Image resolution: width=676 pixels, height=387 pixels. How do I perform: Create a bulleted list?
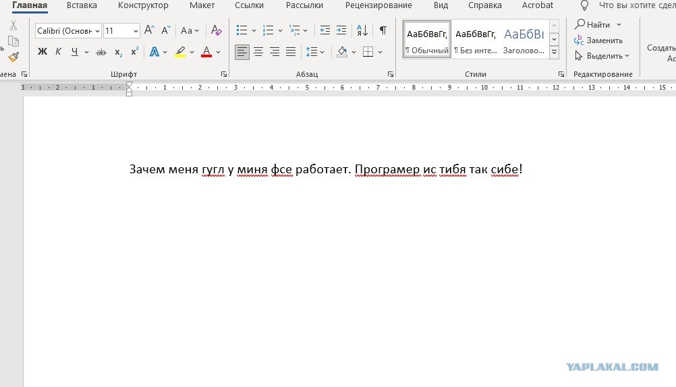(242, 30)
